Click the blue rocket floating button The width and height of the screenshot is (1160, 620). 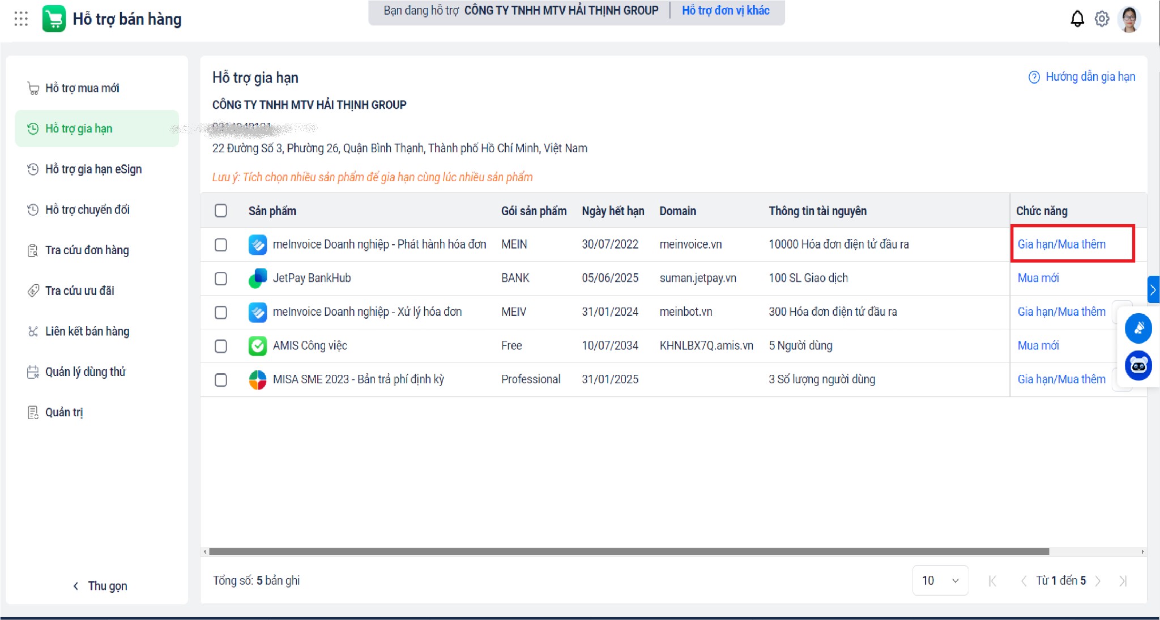(x=1138, y=328)
